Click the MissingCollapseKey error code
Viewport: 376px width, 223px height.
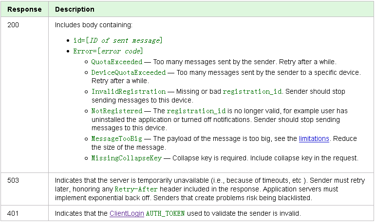127,158
